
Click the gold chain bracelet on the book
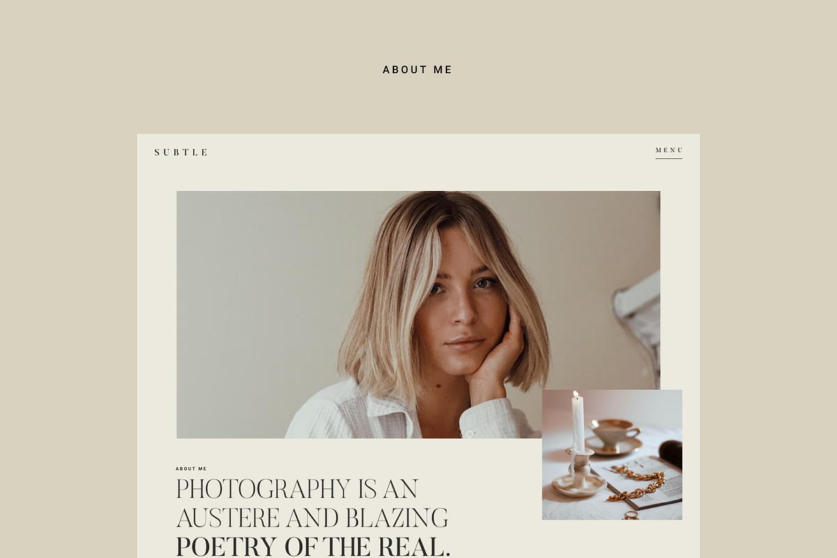coord(636,484)
